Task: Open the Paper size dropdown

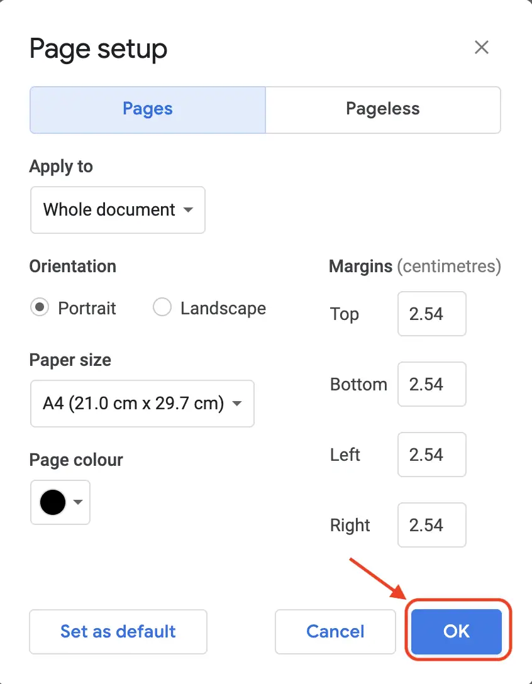Action: [141, 404]
